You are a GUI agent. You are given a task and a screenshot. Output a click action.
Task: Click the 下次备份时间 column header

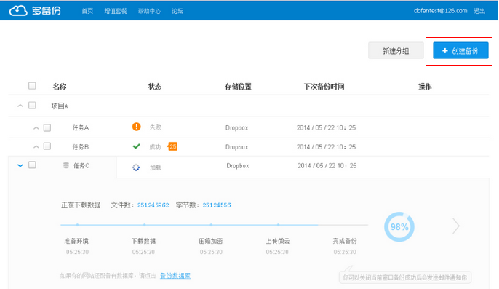click(x=324, y=87)
